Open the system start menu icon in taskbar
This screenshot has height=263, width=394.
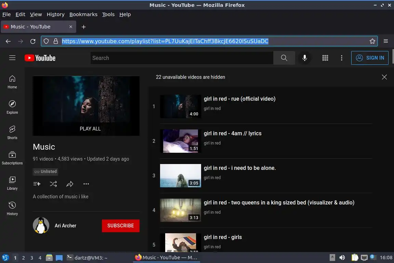5,258
